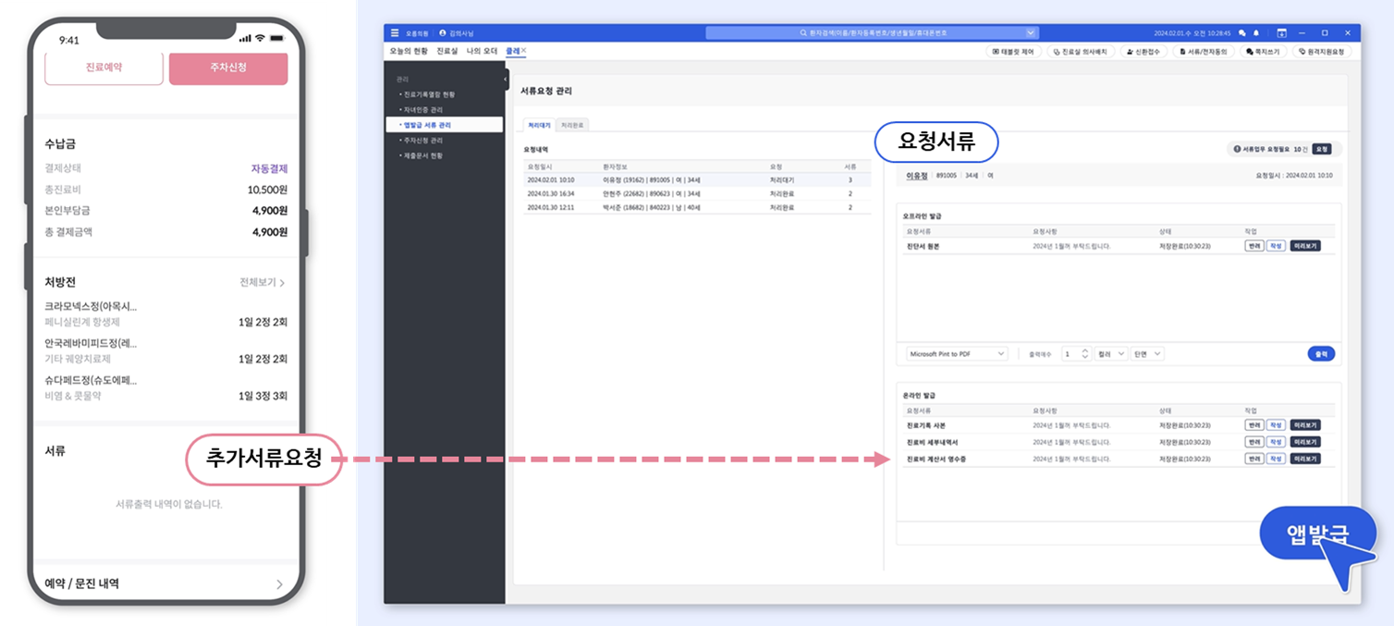The image size is (1394, 626).
Task: Click the user profile icon beside 김의사님
Action: tap(442, 32)
